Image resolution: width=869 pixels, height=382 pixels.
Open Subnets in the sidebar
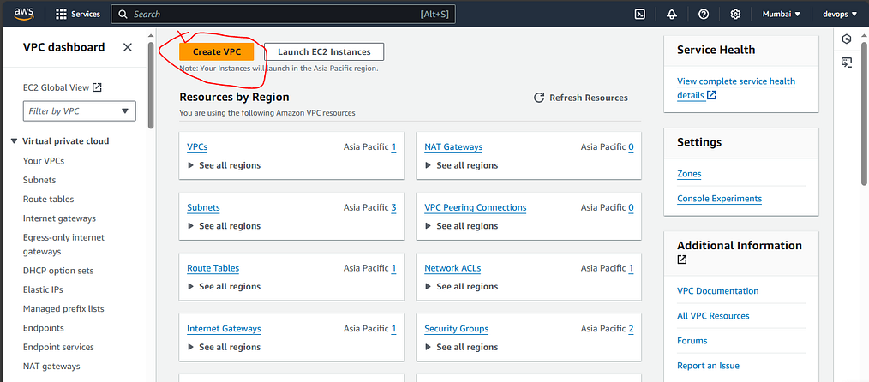[x=39, y=180]
